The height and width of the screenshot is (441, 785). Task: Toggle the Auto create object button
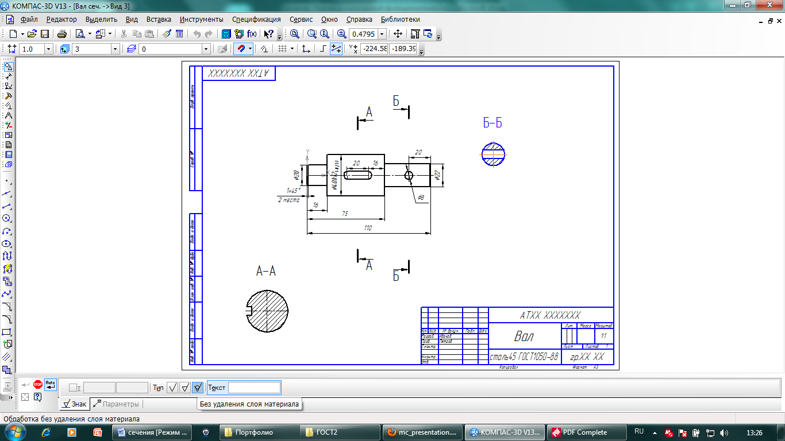point(51,384)
